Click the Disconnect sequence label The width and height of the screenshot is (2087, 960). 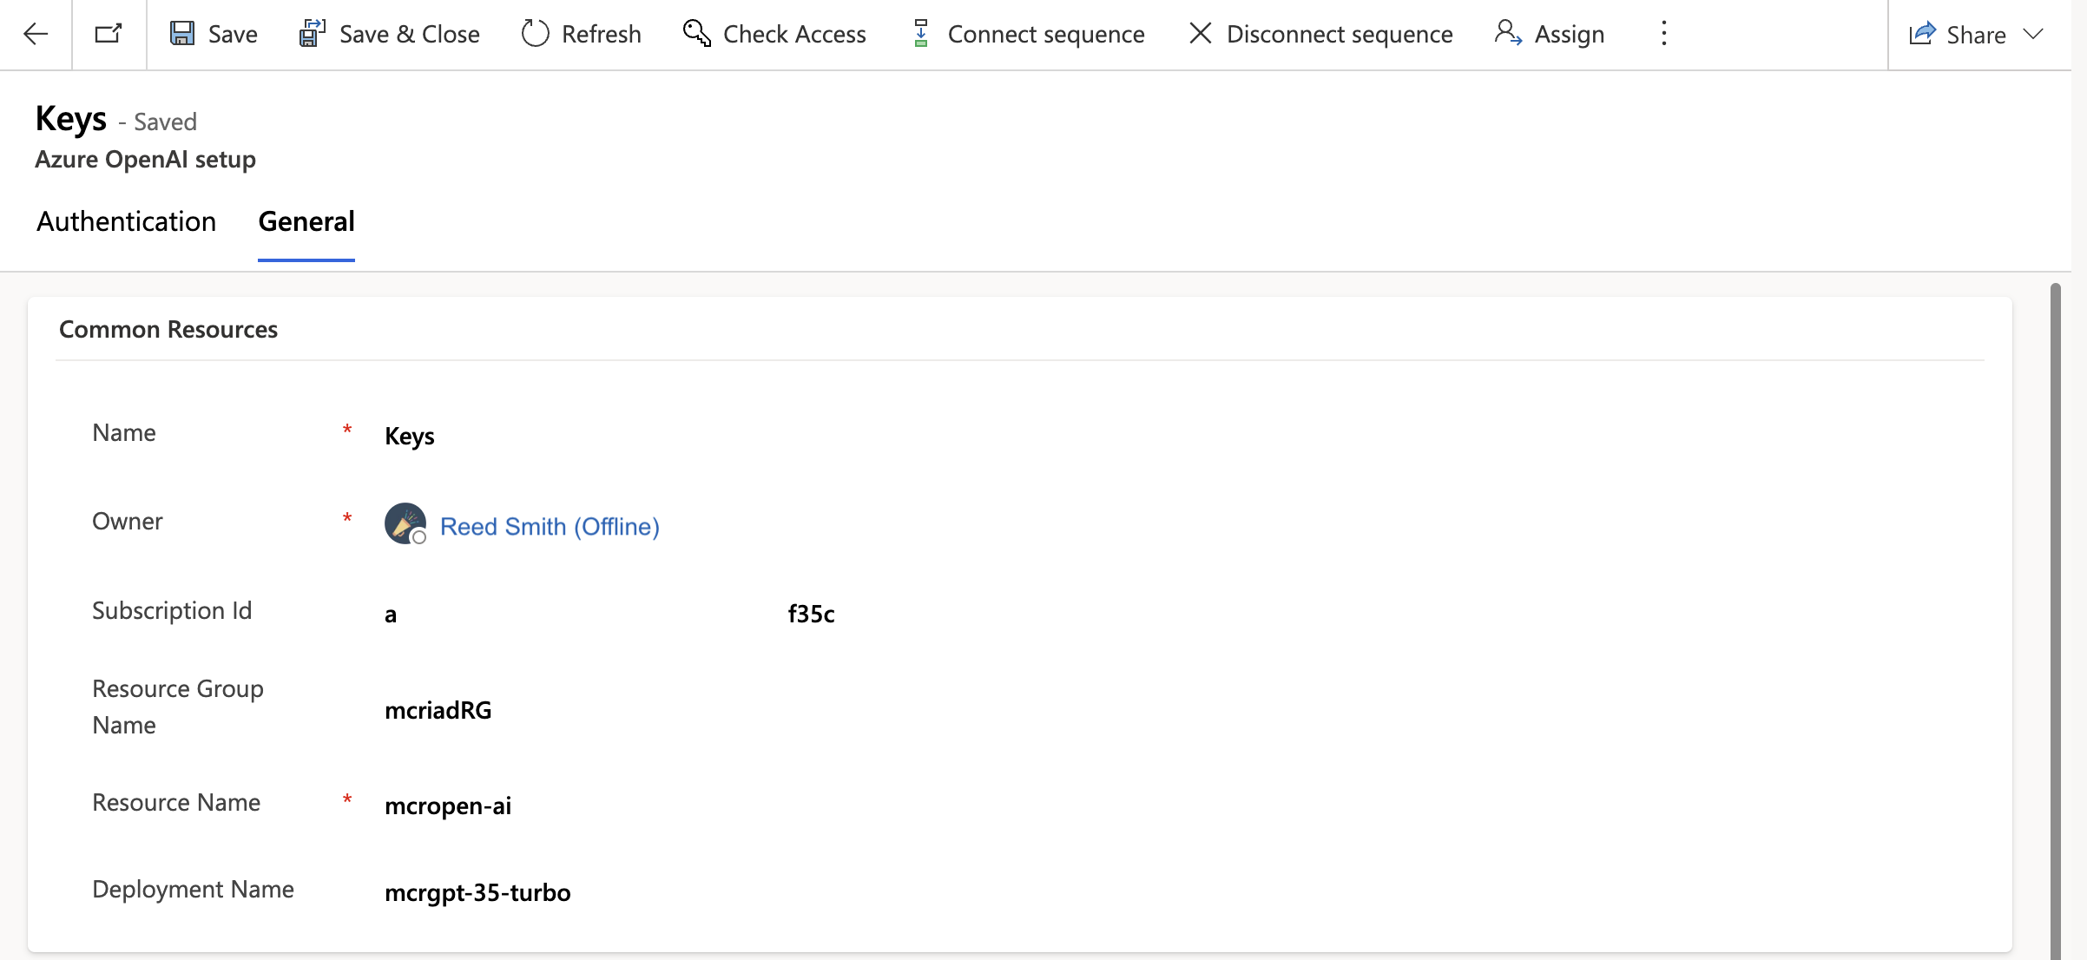click(1340, 35)
